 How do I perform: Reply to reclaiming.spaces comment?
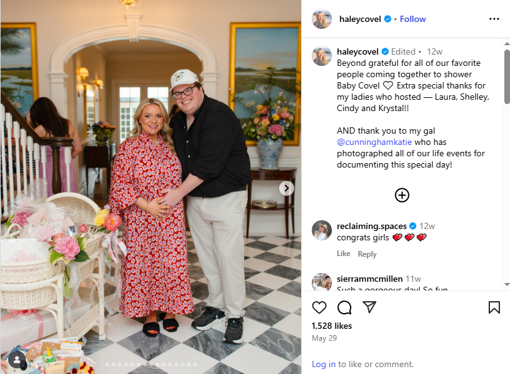pos(367,254)
